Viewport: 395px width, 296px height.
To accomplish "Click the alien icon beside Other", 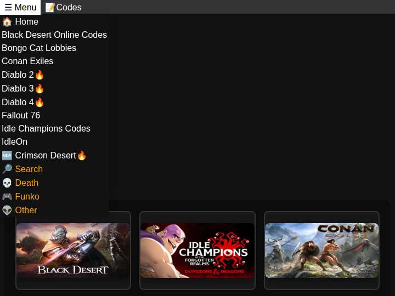I will point(7,210).
